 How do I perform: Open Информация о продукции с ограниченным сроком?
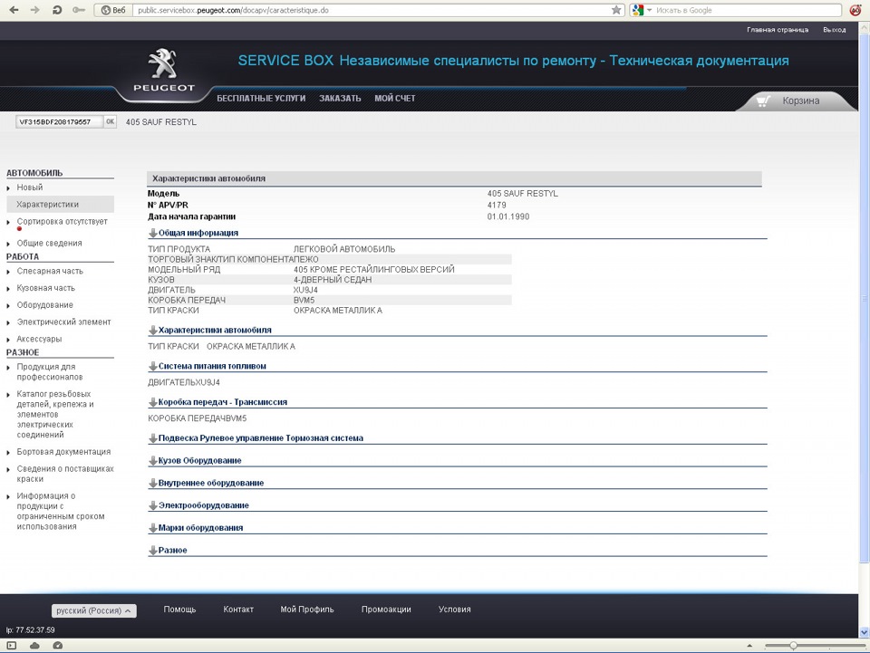coord(60,511)
